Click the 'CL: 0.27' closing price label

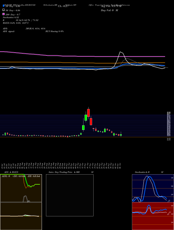[x=63, y=6]
